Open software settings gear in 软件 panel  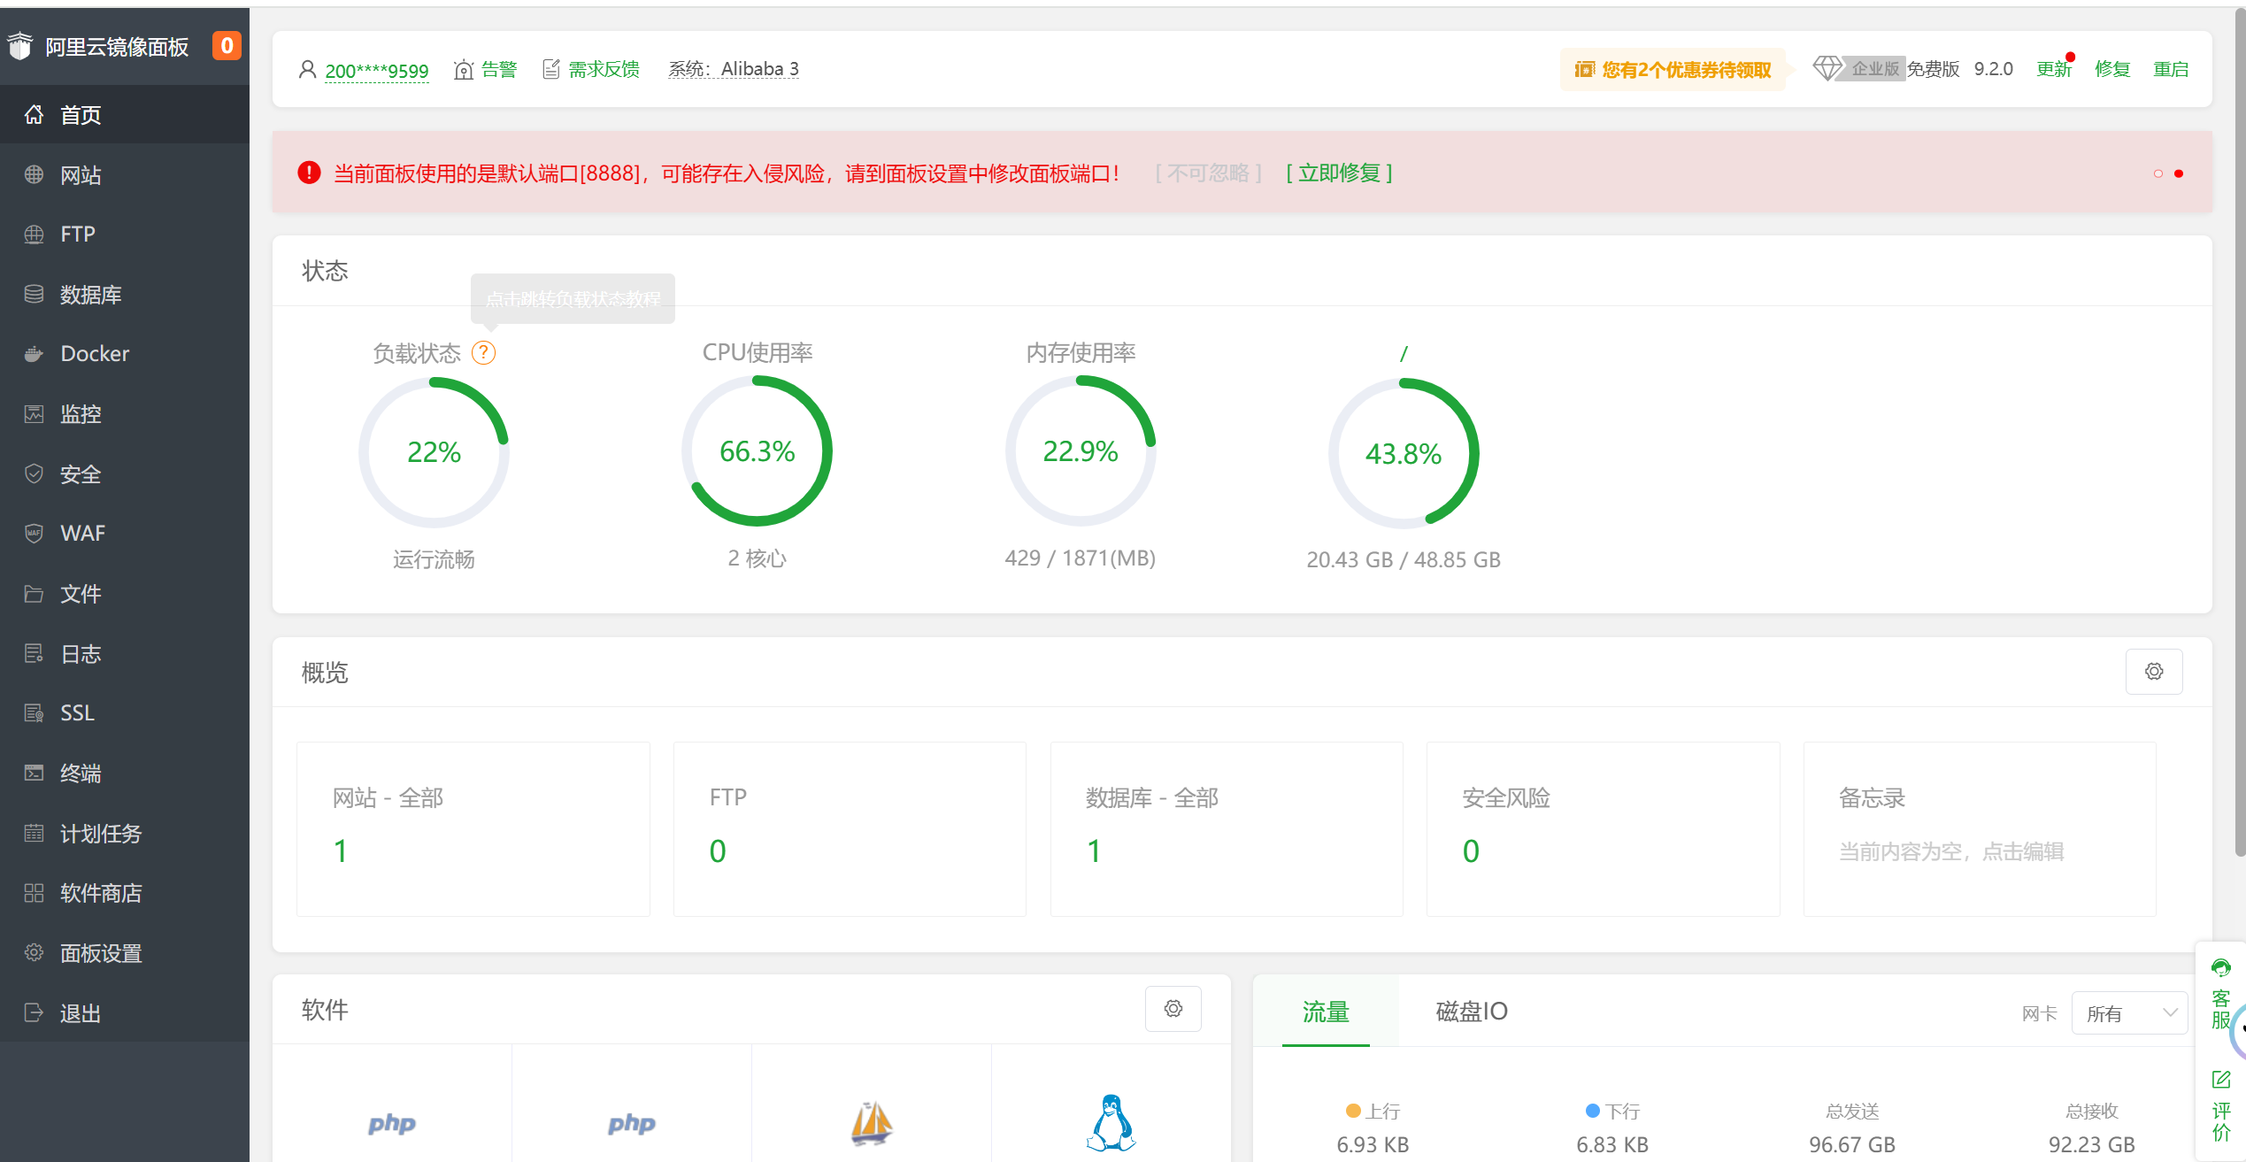1173,1009
